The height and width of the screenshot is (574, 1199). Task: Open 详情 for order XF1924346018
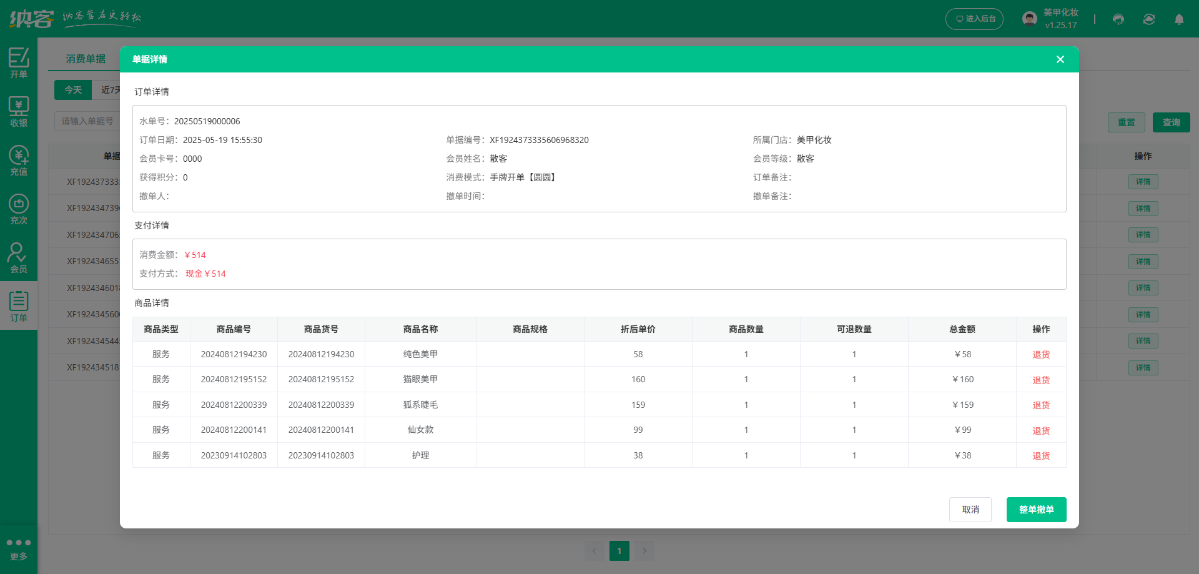(x=1143, y=288)
